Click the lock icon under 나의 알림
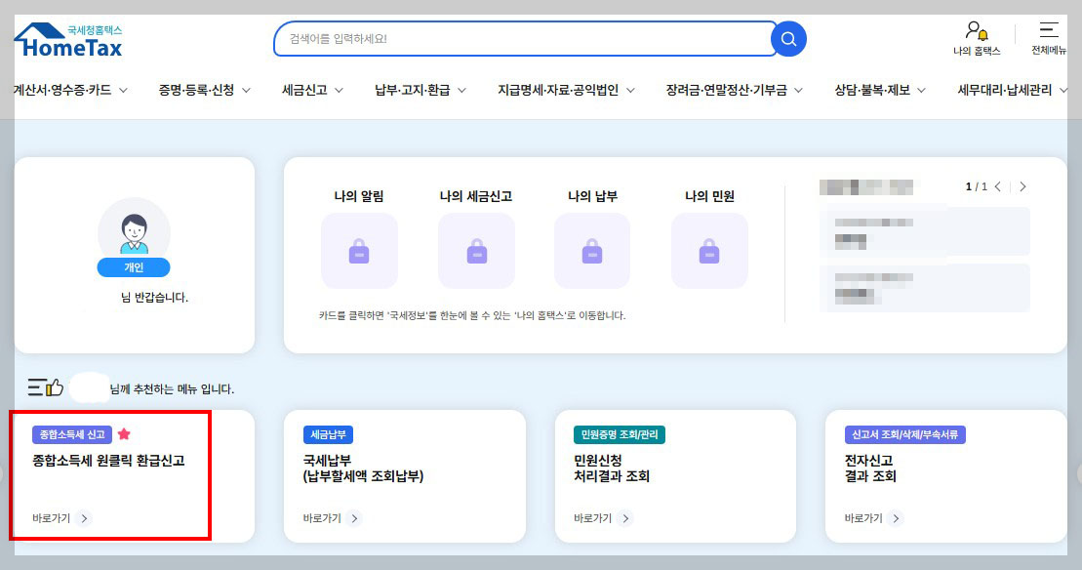1082x570 pixels. pos(360,251)
